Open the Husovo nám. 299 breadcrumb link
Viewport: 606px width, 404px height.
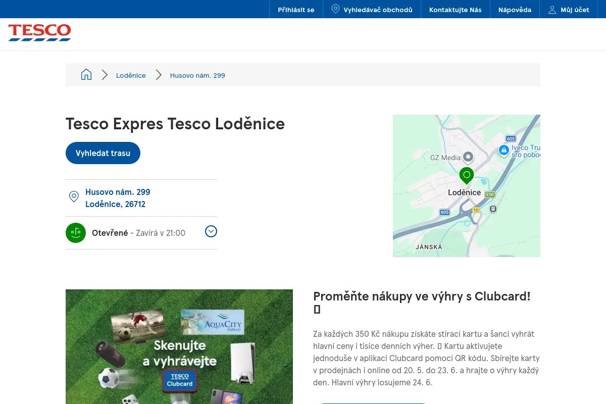pyautogui.click(x=197, y=75)
